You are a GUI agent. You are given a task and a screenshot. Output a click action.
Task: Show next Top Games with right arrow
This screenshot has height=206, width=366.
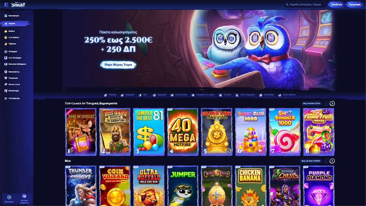[332, 103]
